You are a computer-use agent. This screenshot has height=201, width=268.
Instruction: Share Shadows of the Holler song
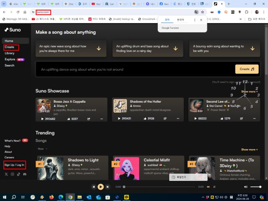165,119
